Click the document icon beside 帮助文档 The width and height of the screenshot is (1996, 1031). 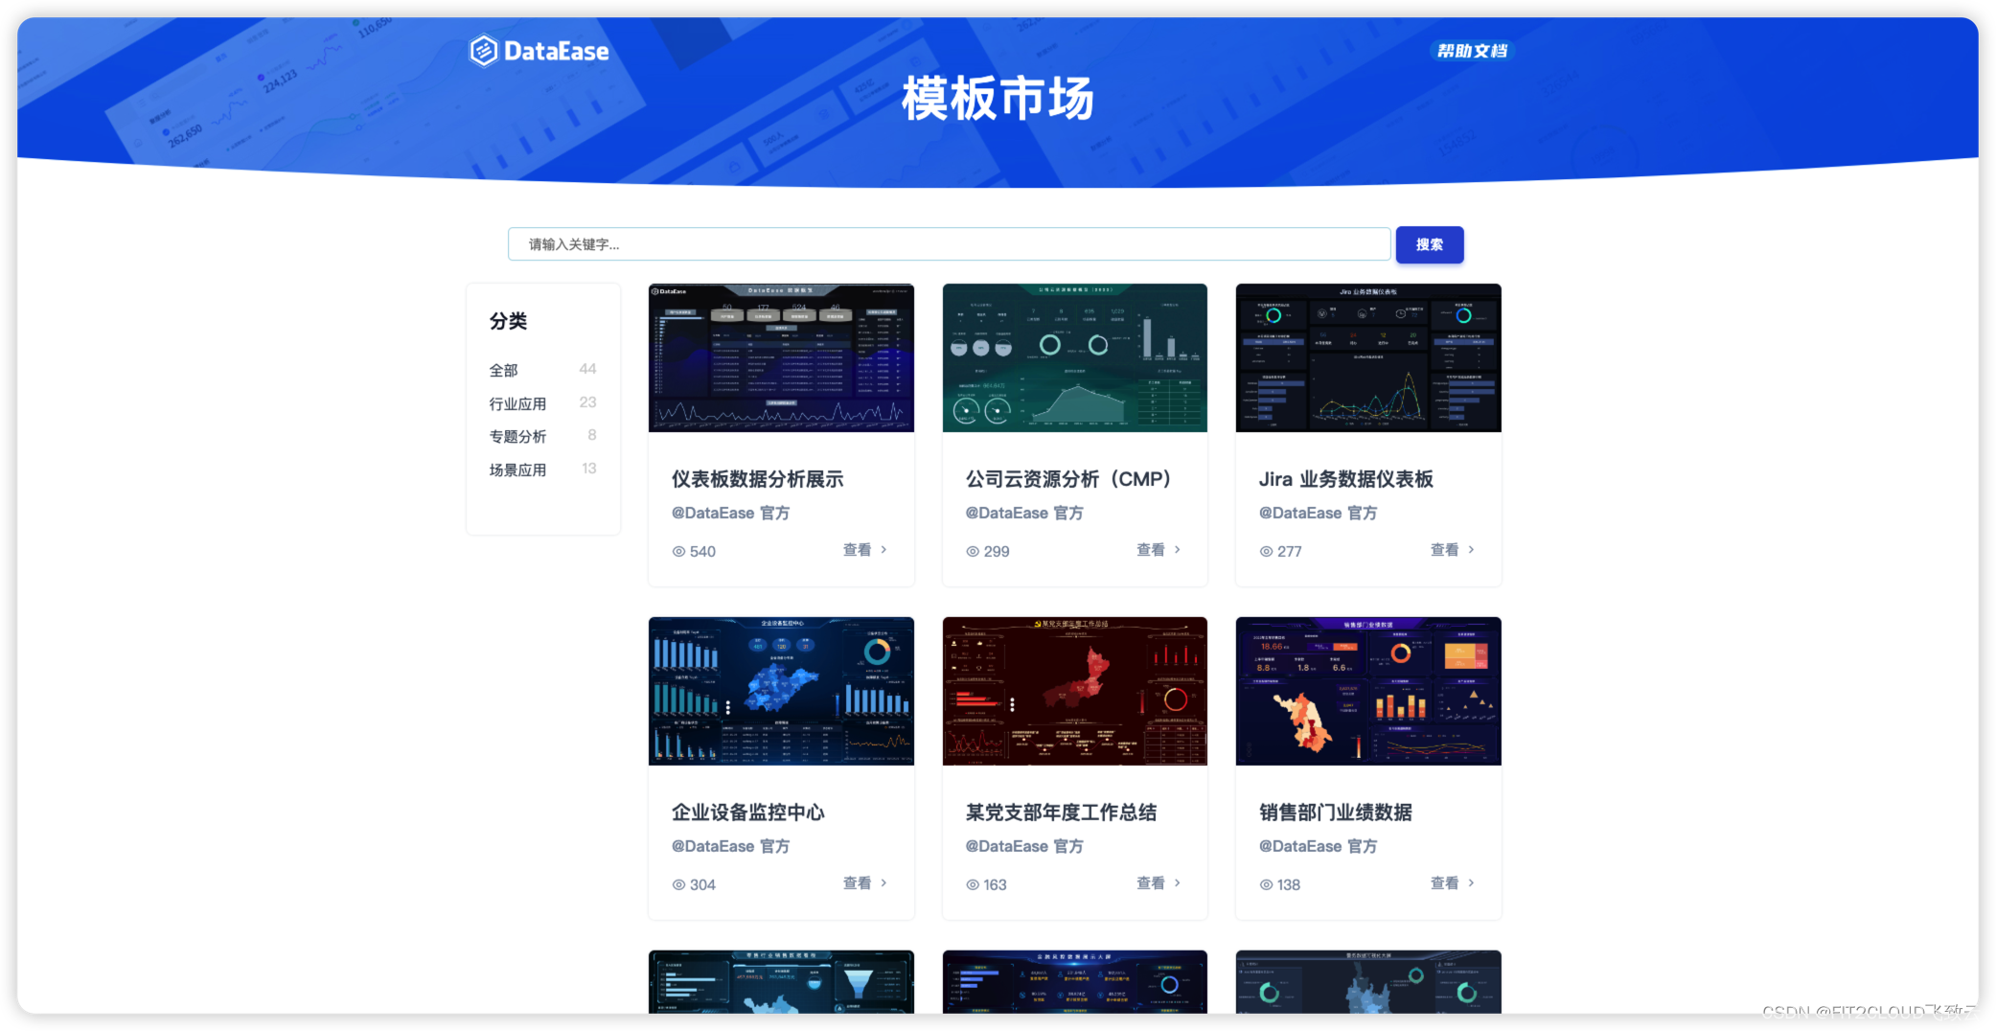(x=1442, y=50)
